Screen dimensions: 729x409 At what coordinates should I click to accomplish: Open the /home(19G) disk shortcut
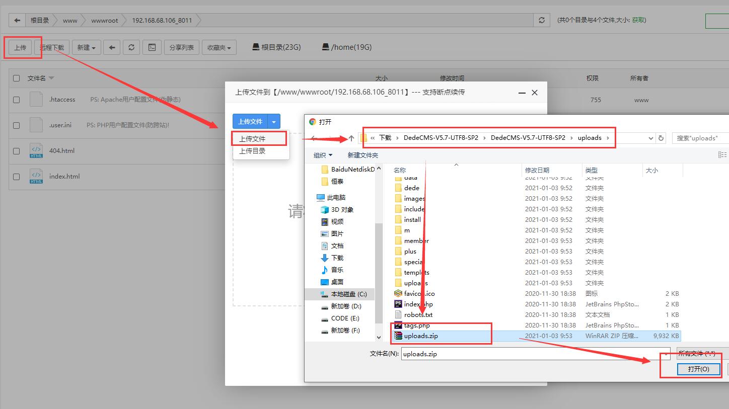click(346, 47)
